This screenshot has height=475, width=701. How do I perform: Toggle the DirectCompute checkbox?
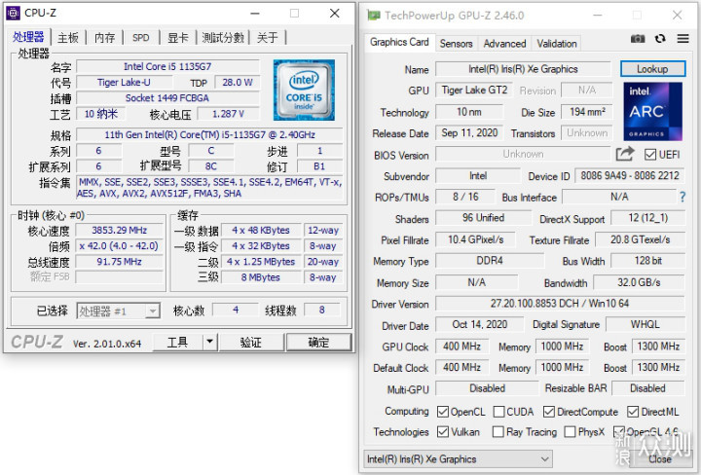click(549, 412)
